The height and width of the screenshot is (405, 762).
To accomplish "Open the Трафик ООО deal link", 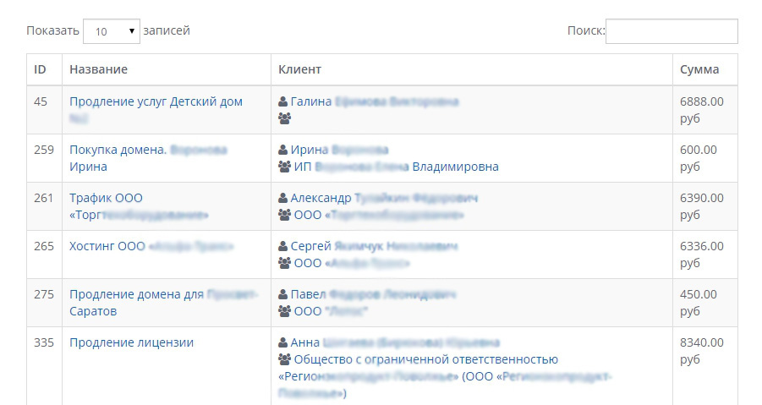I will pos(106,198).
